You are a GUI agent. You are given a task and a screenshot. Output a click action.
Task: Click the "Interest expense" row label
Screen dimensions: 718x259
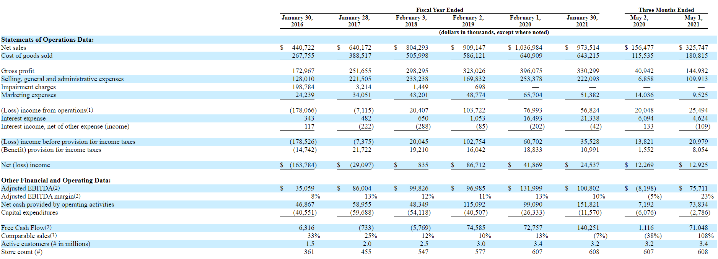[23, 118]
